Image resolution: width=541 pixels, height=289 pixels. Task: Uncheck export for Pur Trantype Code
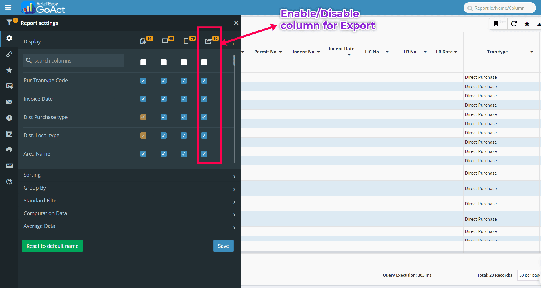click(204, 81)
